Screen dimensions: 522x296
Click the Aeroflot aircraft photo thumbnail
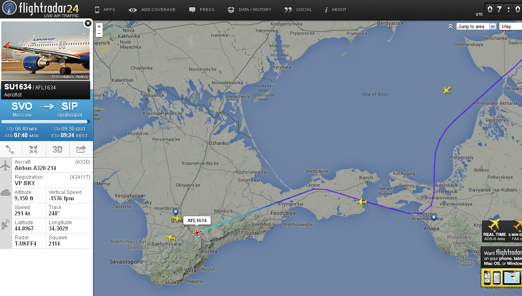(x=45, y=51)
